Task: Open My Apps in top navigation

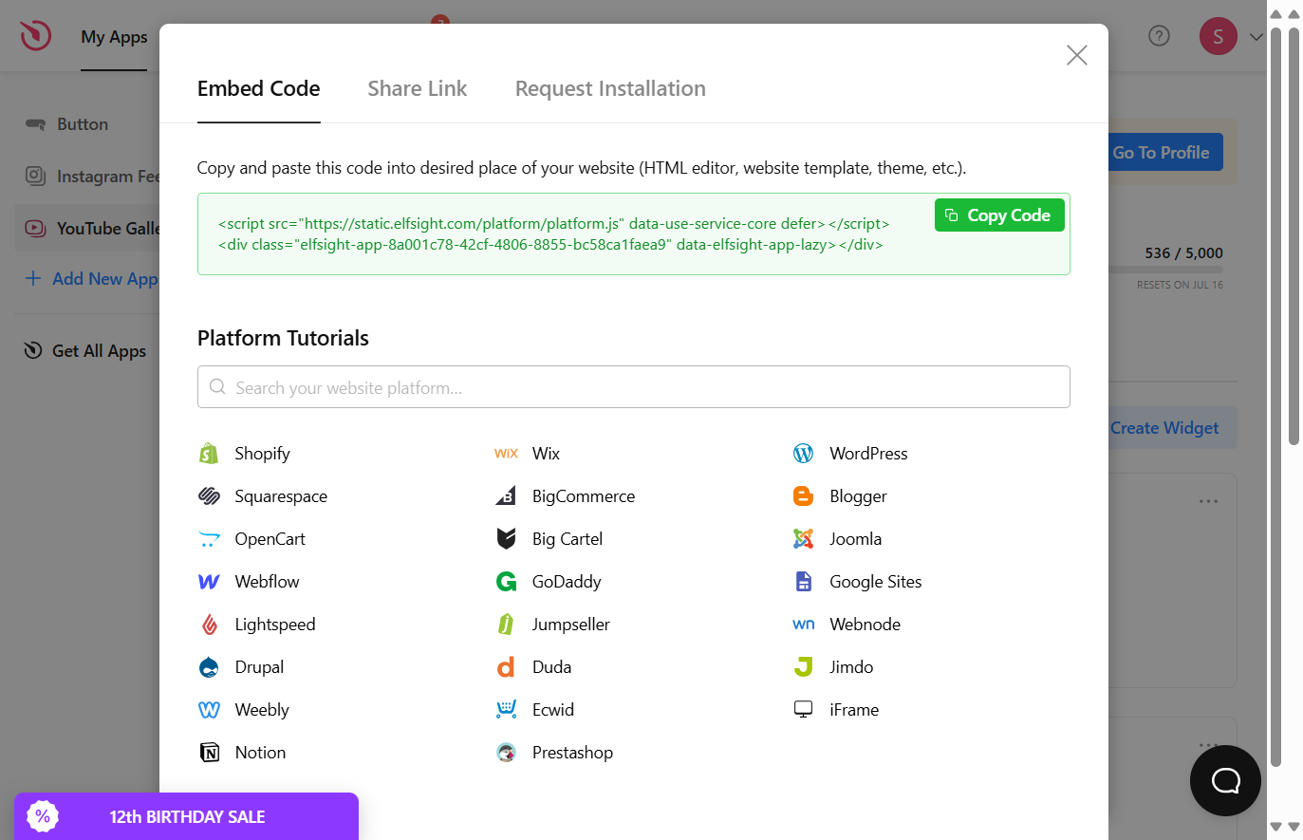Action: (x=114, y=37)
